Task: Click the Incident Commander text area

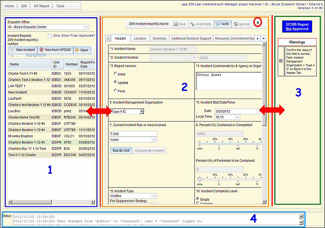Action: pyautogui.click(x=228, y=81)
